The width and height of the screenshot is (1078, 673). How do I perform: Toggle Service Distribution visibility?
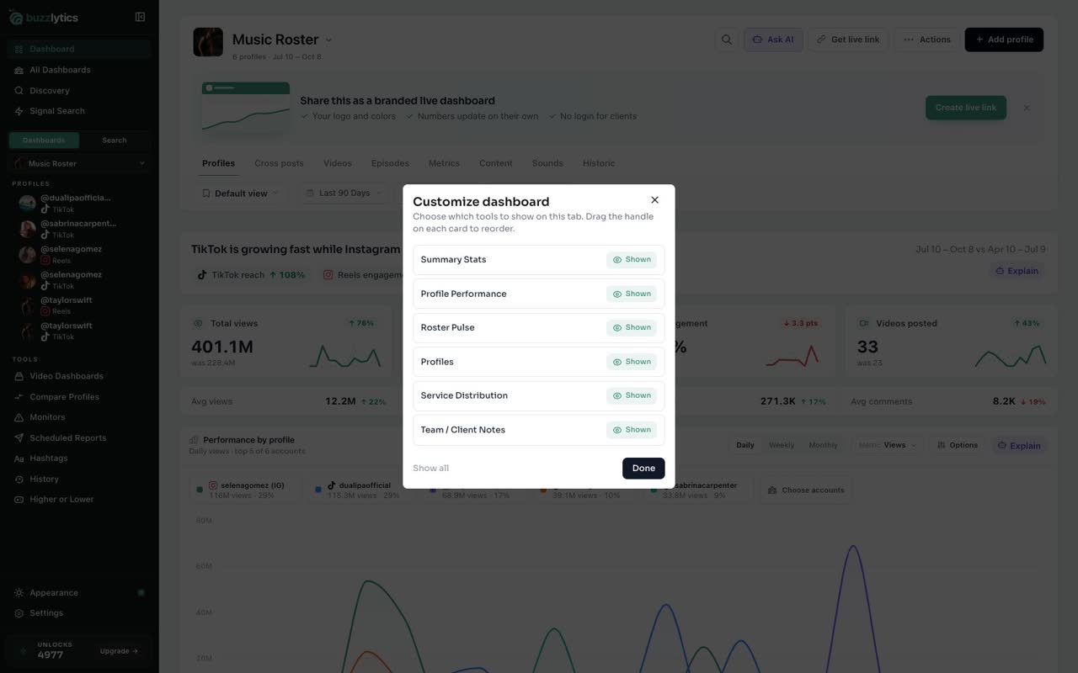(x=632, y=395)
